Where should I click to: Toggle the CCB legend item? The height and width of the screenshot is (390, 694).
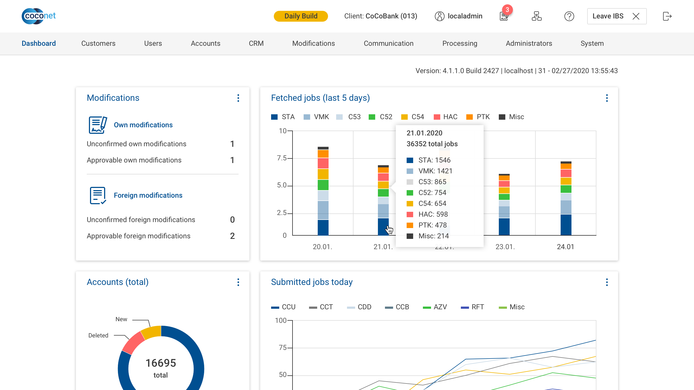click(397, 307)
